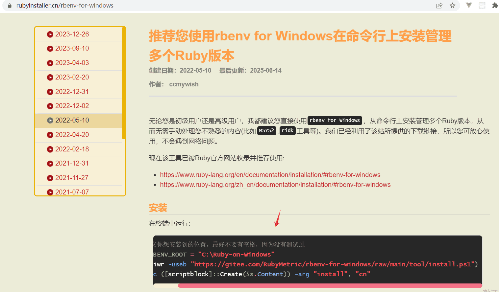Image resolution: width=499 pixels, height=292 pixels.
Task: Click red bullet icon next to 2023-09-10
Action: (x=50, y=49)
